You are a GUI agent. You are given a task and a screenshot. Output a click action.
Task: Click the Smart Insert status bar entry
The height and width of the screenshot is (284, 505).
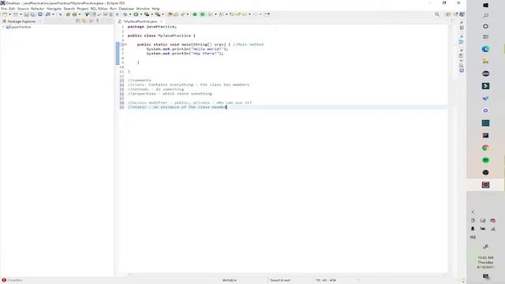coord(280,280)
